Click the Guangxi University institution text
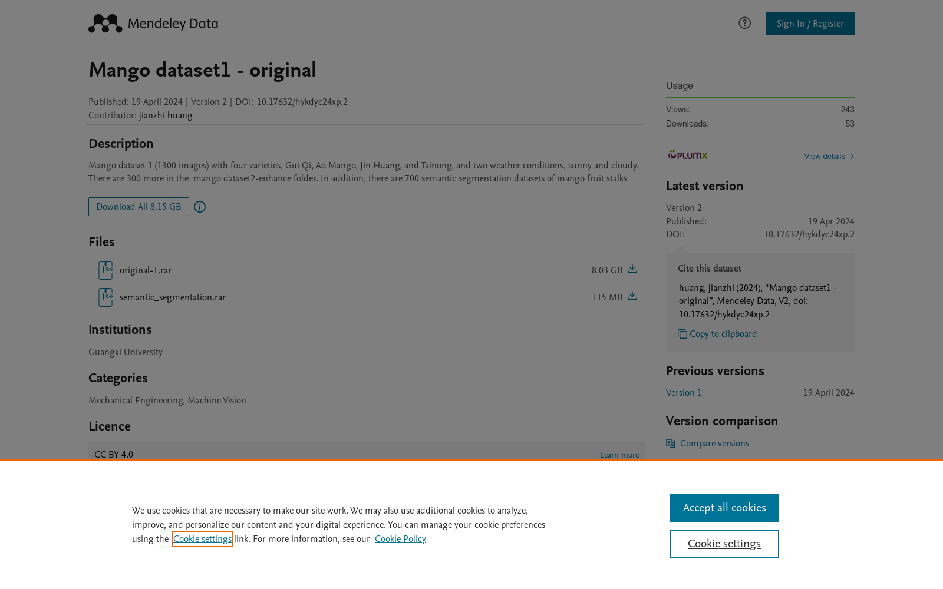943x589 pixels. 126,352
